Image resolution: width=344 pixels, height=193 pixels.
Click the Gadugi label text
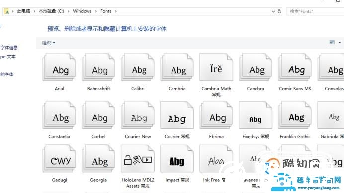pos(60,180)
